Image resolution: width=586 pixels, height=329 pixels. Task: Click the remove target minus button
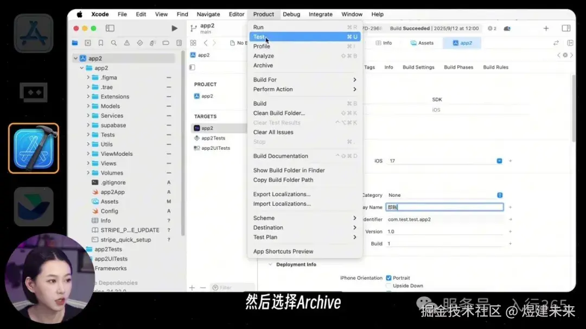pyautogui.click(x=203, y=288)
